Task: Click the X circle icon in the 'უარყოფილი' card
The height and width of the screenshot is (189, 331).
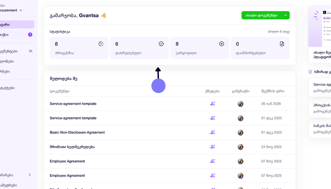Action: pyautogui.click(x=222, y=44)
